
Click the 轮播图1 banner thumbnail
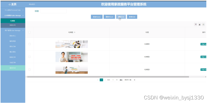(72, 44)
